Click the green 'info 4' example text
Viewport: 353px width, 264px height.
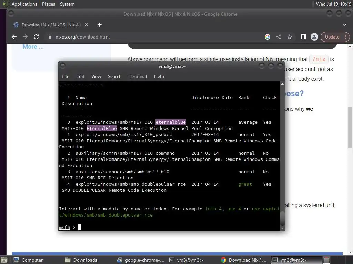tap(213, 209)
